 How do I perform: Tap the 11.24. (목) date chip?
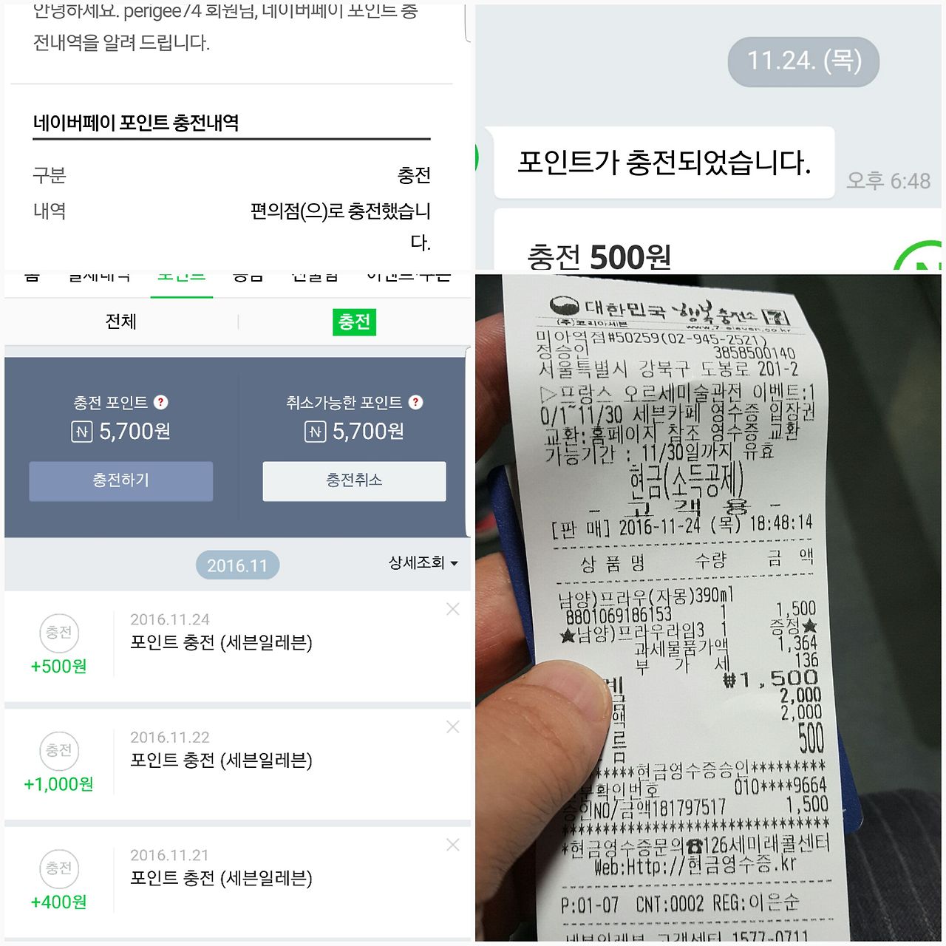pos(804,61)
